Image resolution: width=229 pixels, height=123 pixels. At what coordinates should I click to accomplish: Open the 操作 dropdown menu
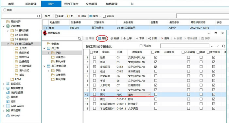48,16
